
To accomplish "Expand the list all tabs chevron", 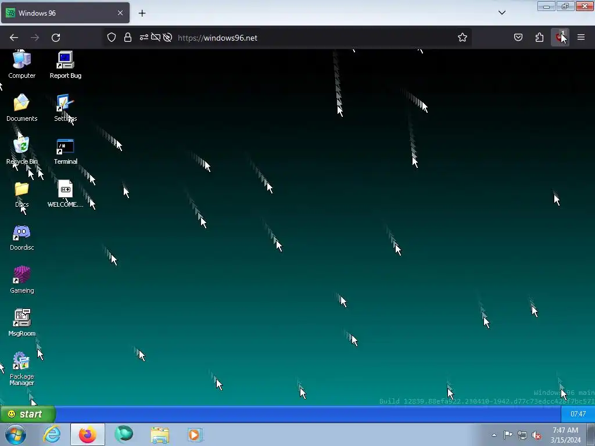I will (x=501, y=13).
